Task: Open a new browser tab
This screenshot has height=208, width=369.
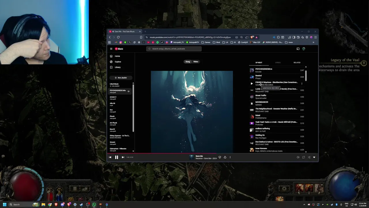Action: 145,31
